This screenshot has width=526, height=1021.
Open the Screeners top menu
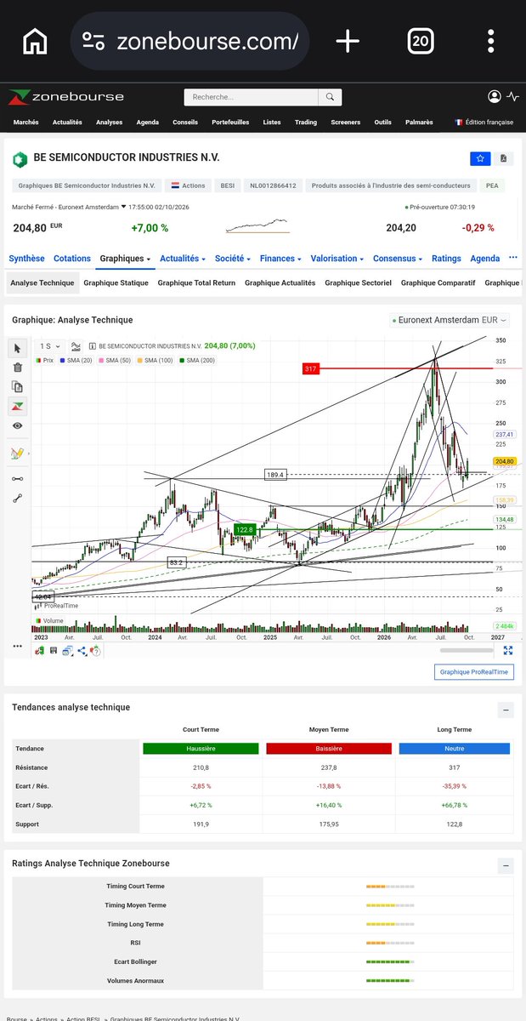pyautogui.click(x=346, y=123)
